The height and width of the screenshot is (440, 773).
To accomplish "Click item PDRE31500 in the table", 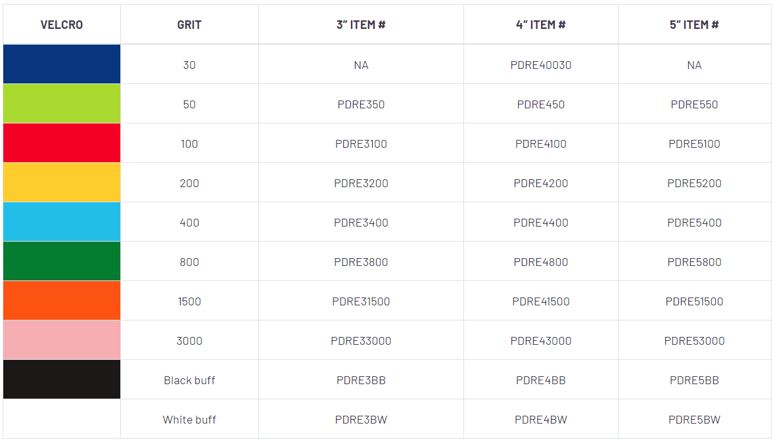I will [361, 301].
